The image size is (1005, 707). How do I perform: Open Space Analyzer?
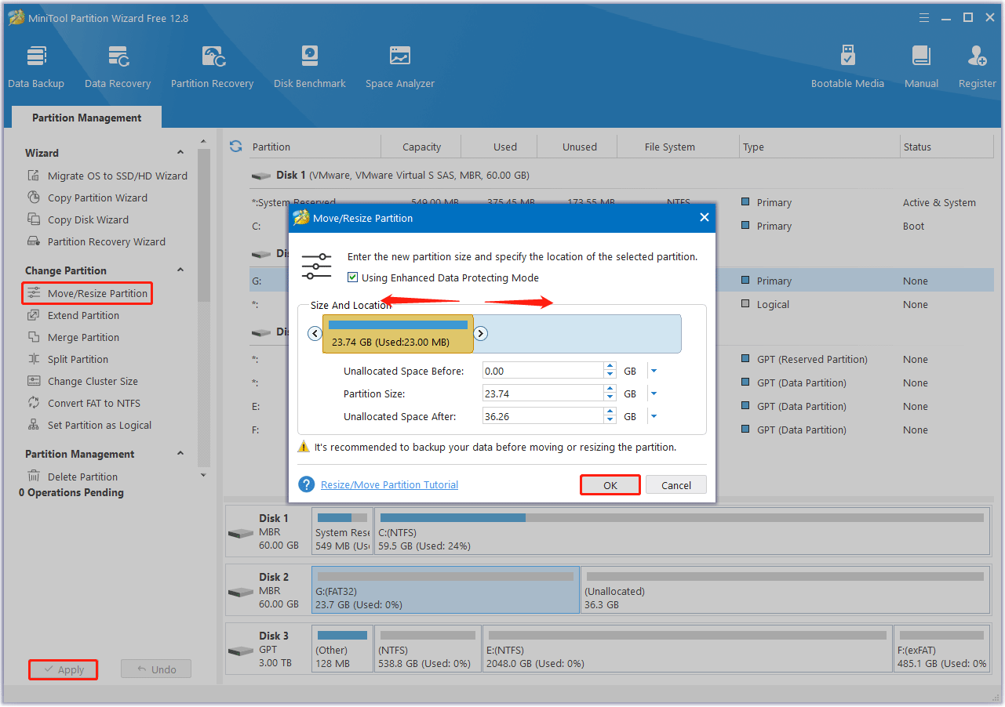tap(400, 67)
